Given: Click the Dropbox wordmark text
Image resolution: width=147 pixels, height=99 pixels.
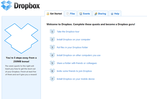Looking at the screenshot, I should click(27, 6).
